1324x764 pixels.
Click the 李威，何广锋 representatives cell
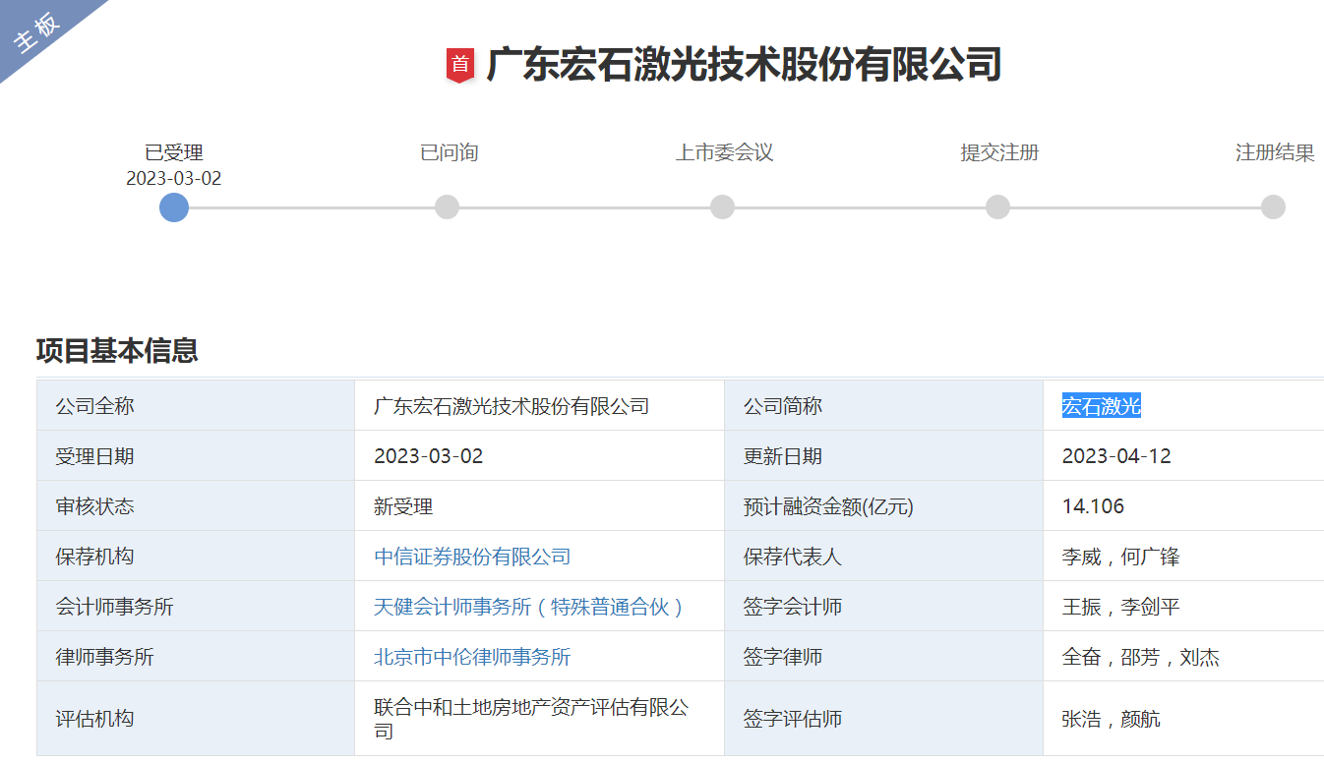pos(1183,557)
